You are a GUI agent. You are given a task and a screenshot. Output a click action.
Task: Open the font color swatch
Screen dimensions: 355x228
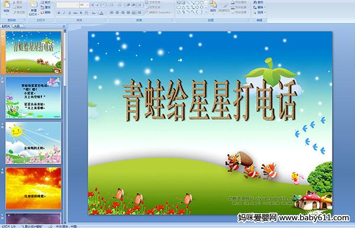click(x=101, y=13)
